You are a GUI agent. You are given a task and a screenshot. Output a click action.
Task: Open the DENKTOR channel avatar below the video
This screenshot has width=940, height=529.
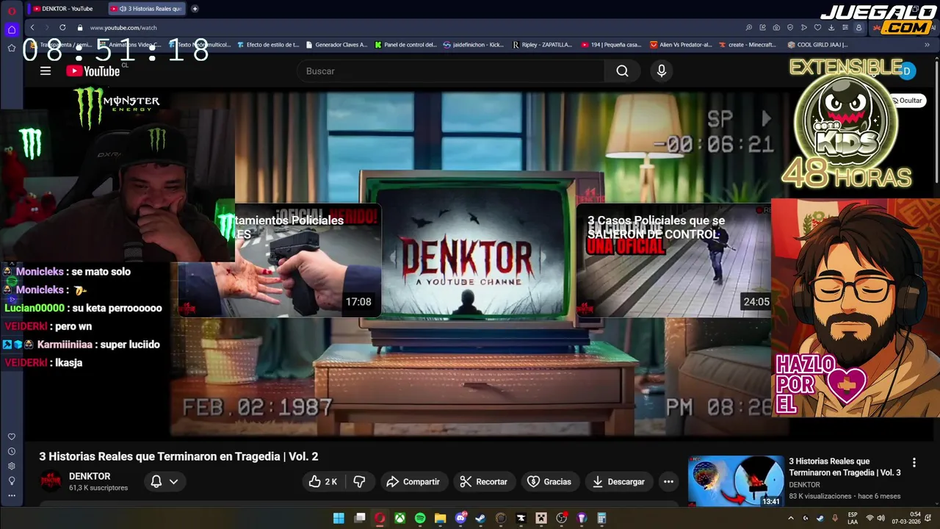pos(51,481)
